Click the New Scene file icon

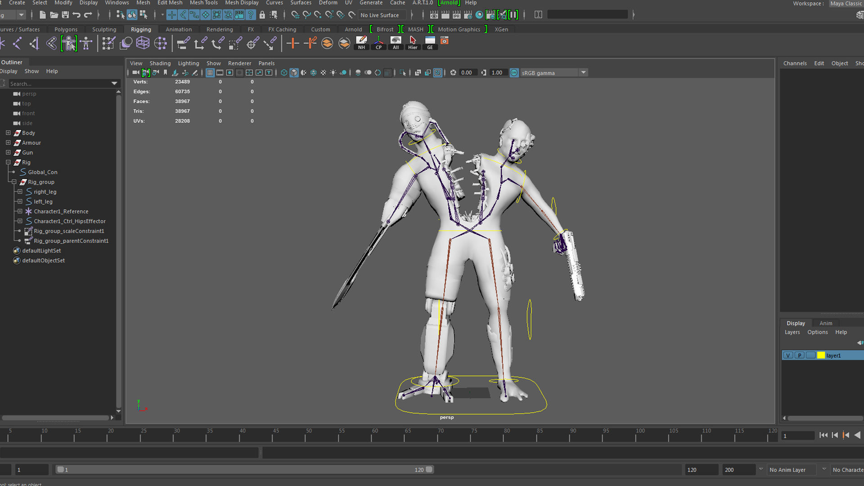pyautogui.click(x=43, y=15)
